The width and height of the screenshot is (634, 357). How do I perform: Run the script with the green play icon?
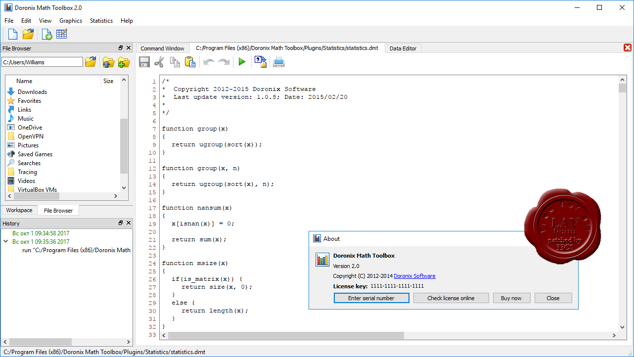pos(242,62)
